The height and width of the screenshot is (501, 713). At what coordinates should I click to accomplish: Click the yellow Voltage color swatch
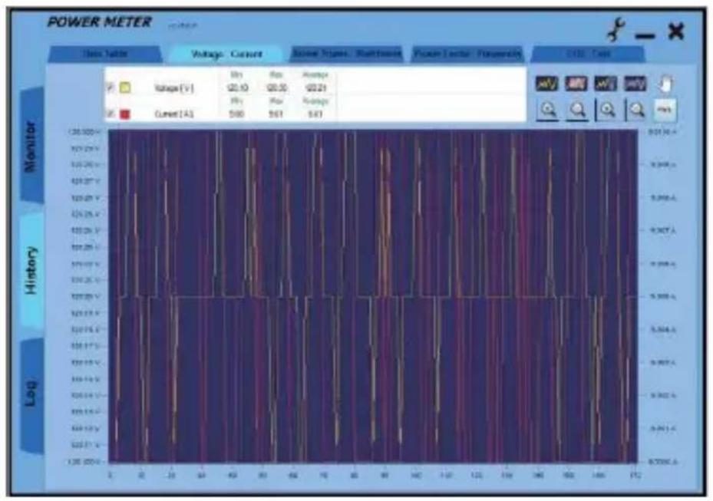click(x=125, y=87)
